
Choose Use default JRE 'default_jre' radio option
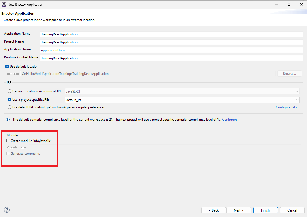click(x=10, y=107)
